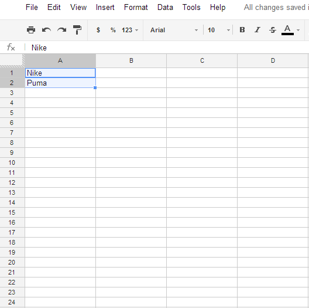Screen dimensions: 309x308
Task: Open the Format menu
Action: click(136, 8)
